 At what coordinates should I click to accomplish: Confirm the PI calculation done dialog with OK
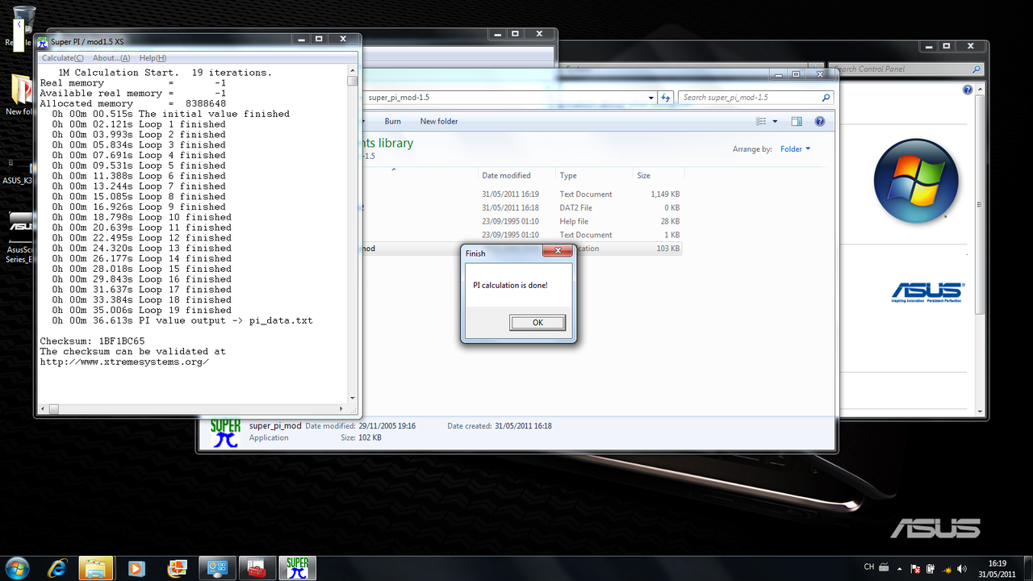(x=537, y=322)
